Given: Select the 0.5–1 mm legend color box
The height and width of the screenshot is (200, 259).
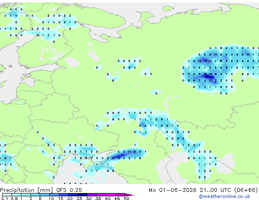Looking at the screenshot, I should (16, 195).
